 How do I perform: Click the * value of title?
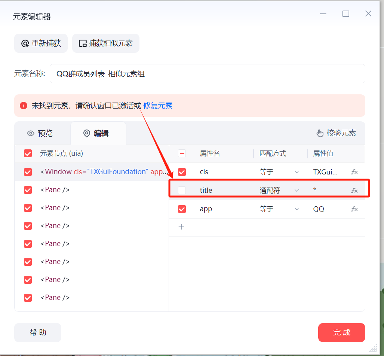pyautogui.click(x=315, y=190)
